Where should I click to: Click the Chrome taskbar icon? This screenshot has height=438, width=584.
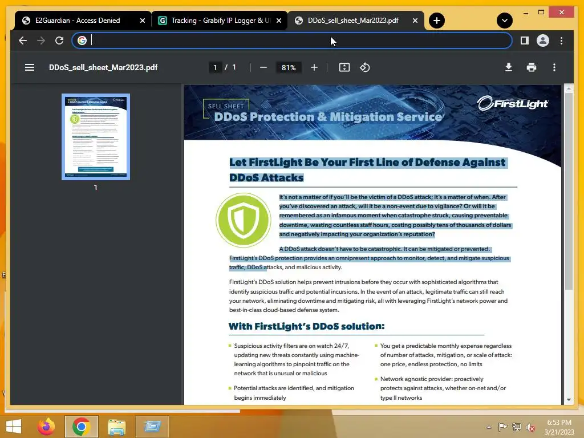click(81, 427)
